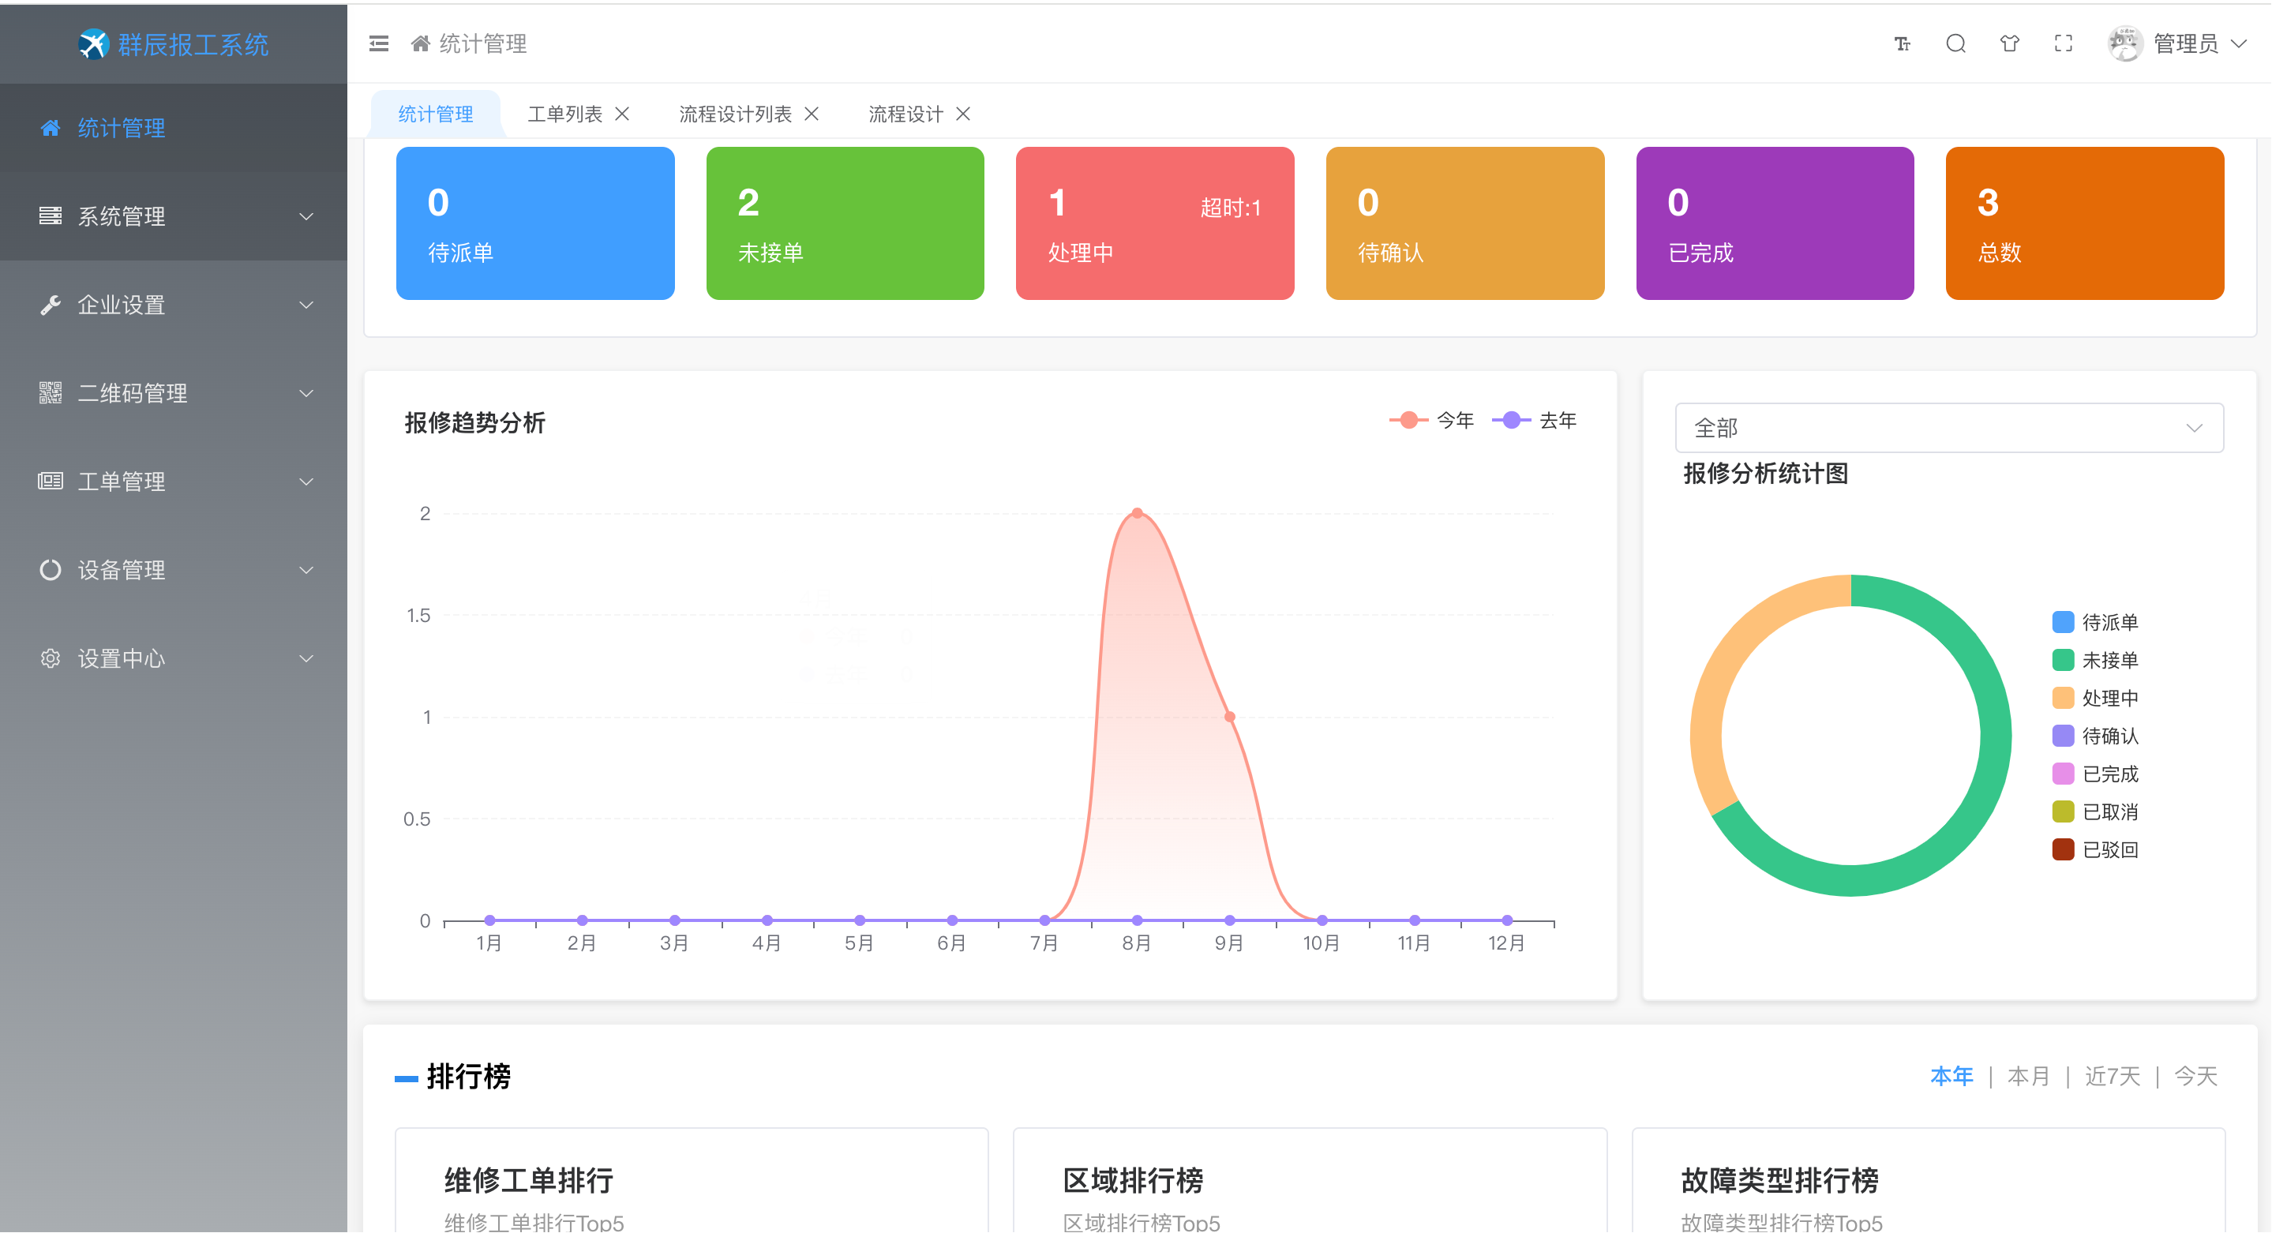
Task: Filter ranking by 本月
Action: coord(2028,1076)
